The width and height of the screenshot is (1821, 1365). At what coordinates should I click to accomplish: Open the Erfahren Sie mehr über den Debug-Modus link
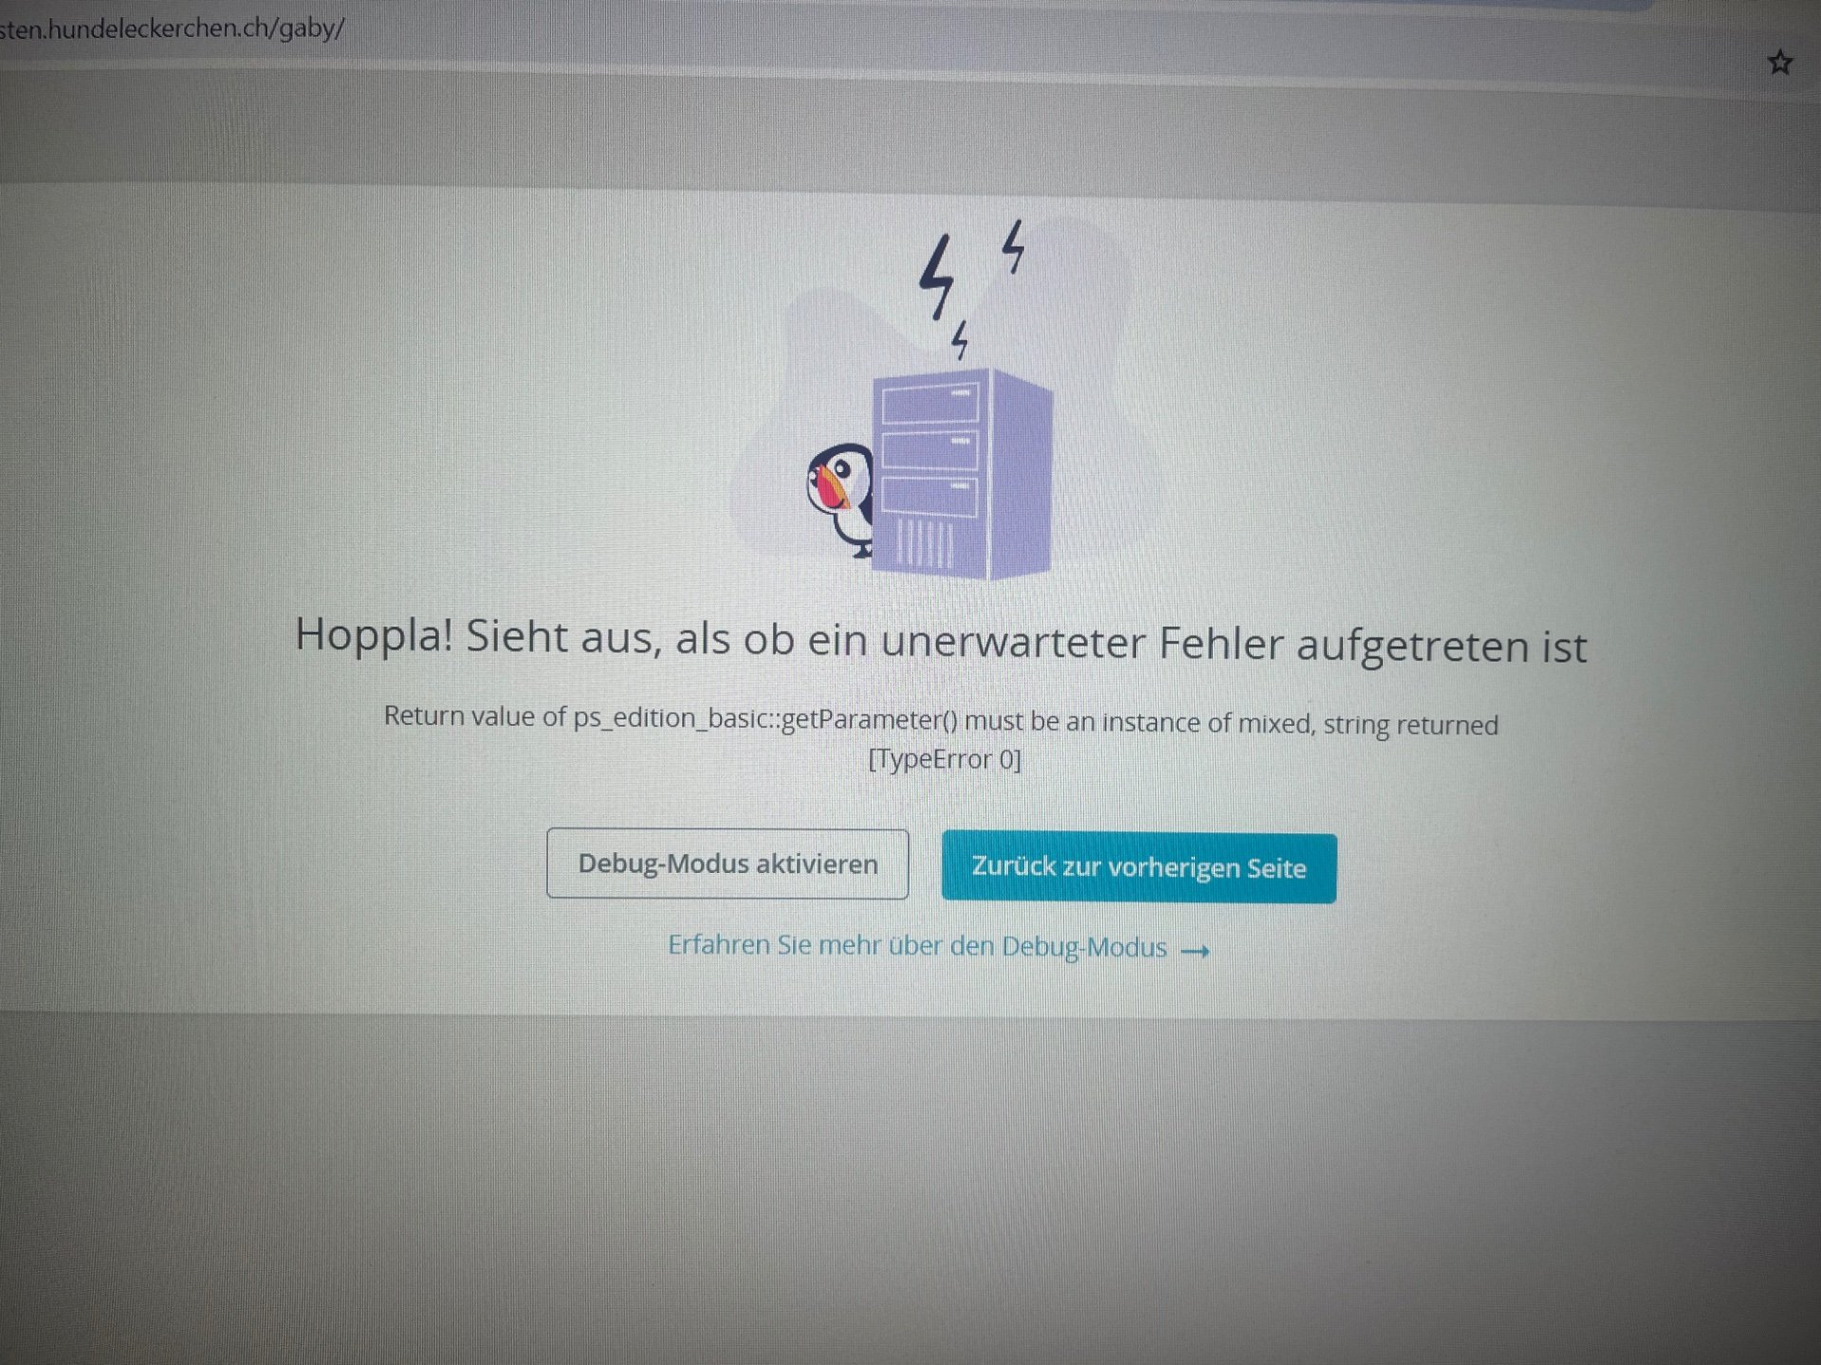coord(917,946)
